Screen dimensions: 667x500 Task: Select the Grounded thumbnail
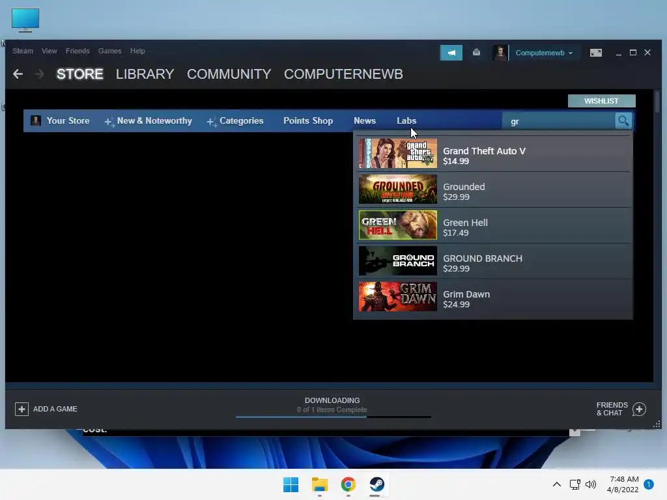coord(398,189)
